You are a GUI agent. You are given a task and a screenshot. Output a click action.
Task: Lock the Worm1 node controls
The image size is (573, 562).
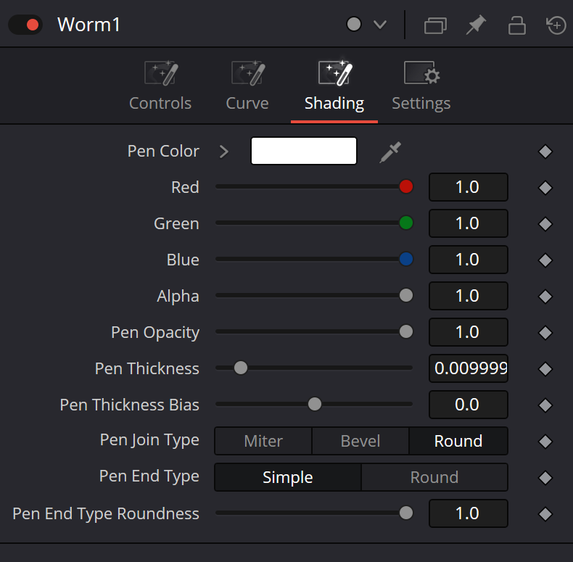click(x=516, y=25)
